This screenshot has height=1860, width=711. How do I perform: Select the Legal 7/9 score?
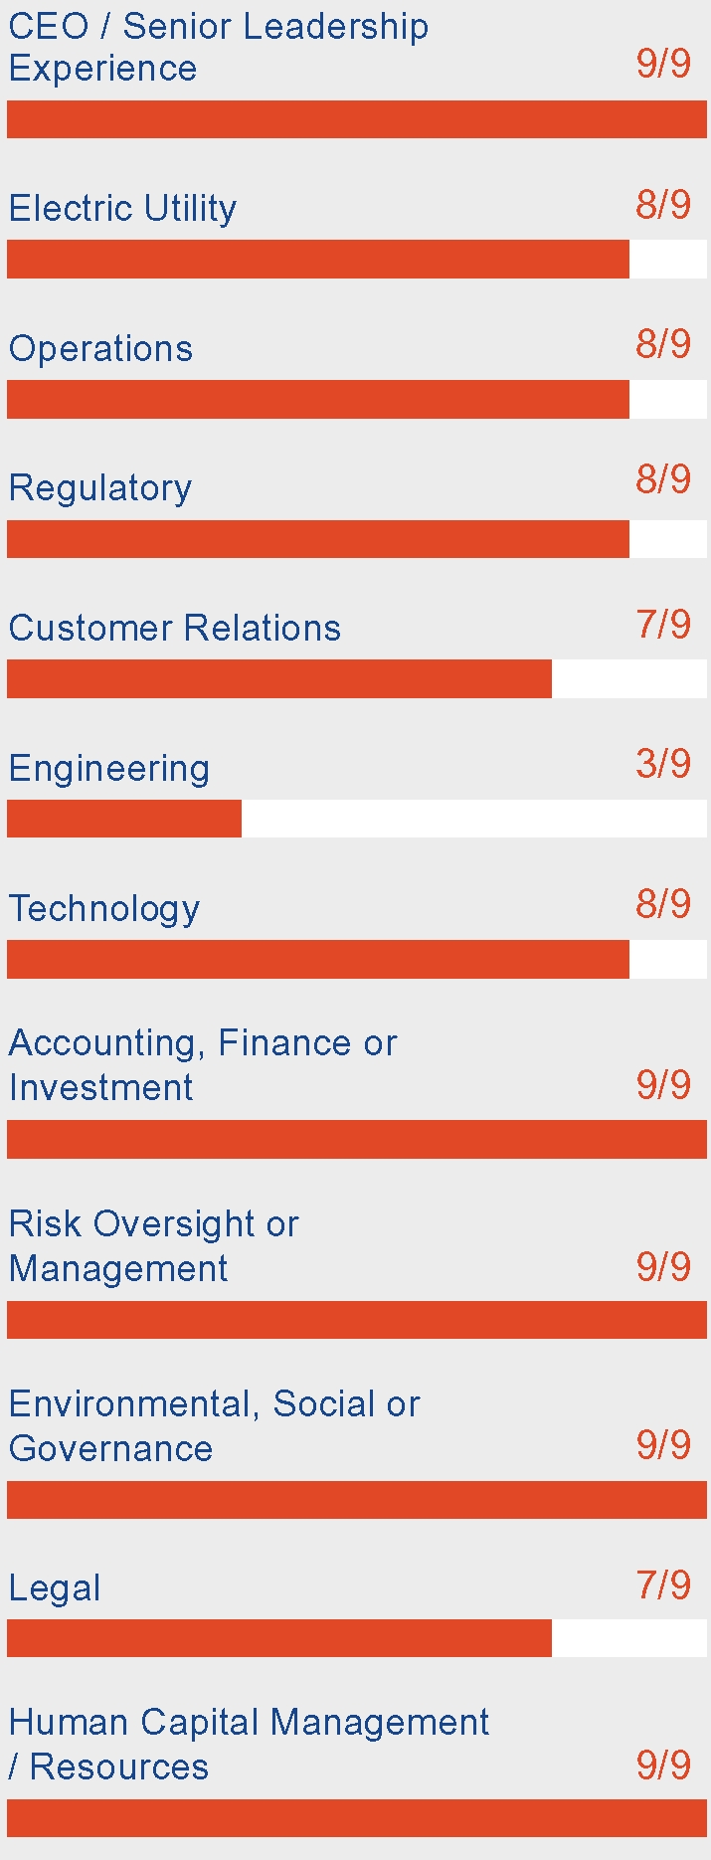click(x=663, y=1584)
